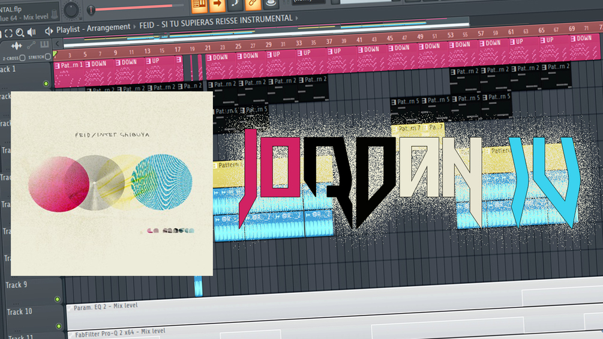This screenshot has width=603, height=339.
Task: Expand arrow after FEID project pattern name
Action: (296, 18)
